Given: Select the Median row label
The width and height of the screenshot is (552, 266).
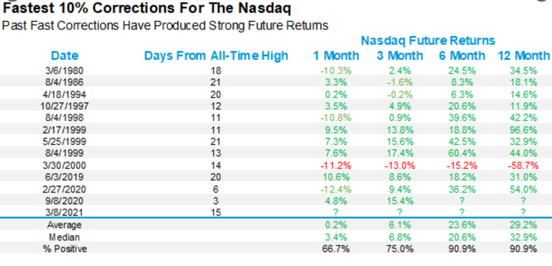Looking at the screenshot, I should (x=65, y=237).
